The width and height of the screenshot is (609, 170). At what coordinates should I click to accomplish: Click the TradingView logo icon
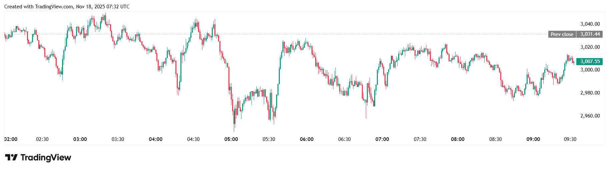(11, 157)
